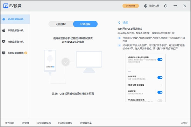This screenshot has height=127, width=191.
Task: Select the USB投屏 tab
Action: (x=85, y=24)
